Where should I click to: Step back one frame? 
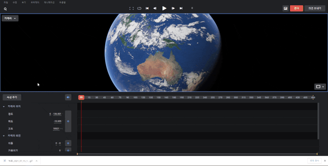point(155,8)
